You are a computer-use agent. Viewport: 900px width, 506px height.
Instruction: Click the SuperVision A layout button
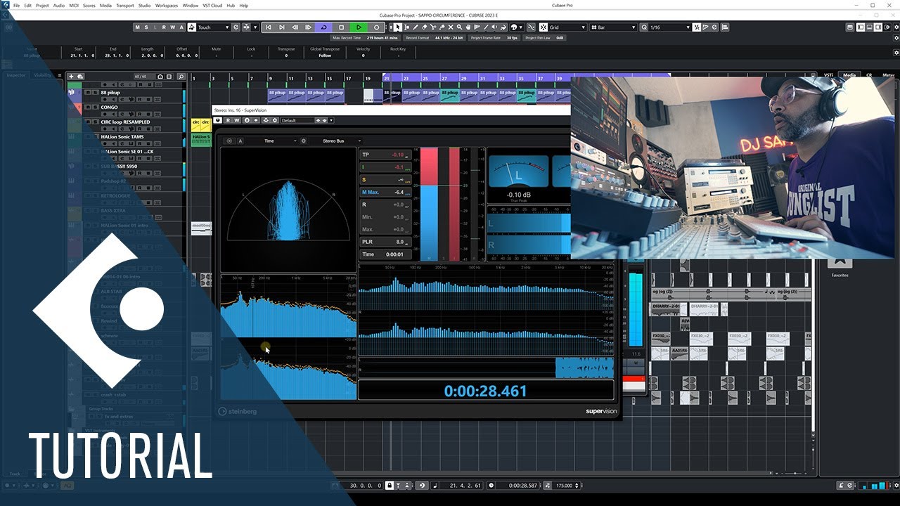240,141
